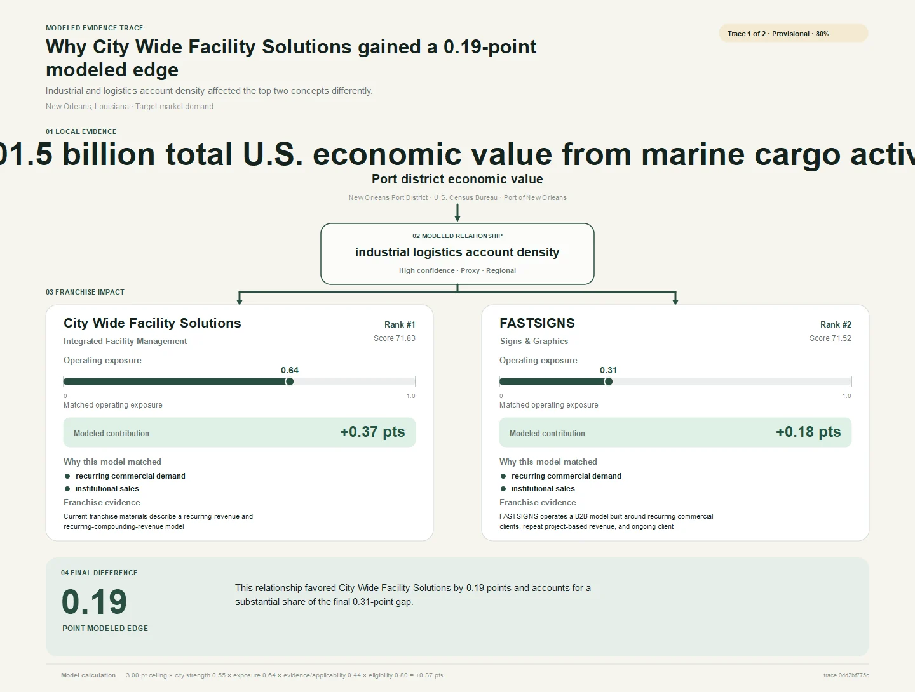Screen dimensions: 915x692
Task: Click the +0.18 pts modeled contribution value
Action: pos(808,432)
